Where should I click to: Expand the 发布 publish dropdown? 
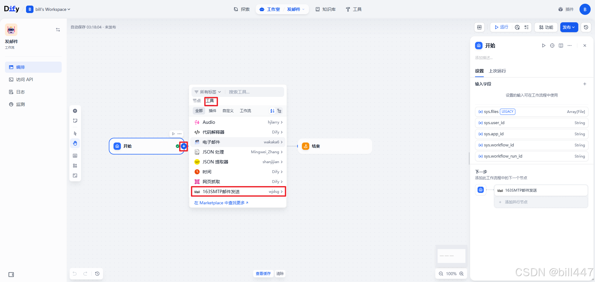point(569,27)
